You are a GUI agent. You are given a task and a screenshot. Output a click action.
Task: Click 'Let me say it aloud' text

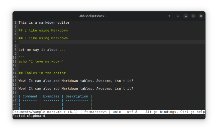(x=38, y=50)
